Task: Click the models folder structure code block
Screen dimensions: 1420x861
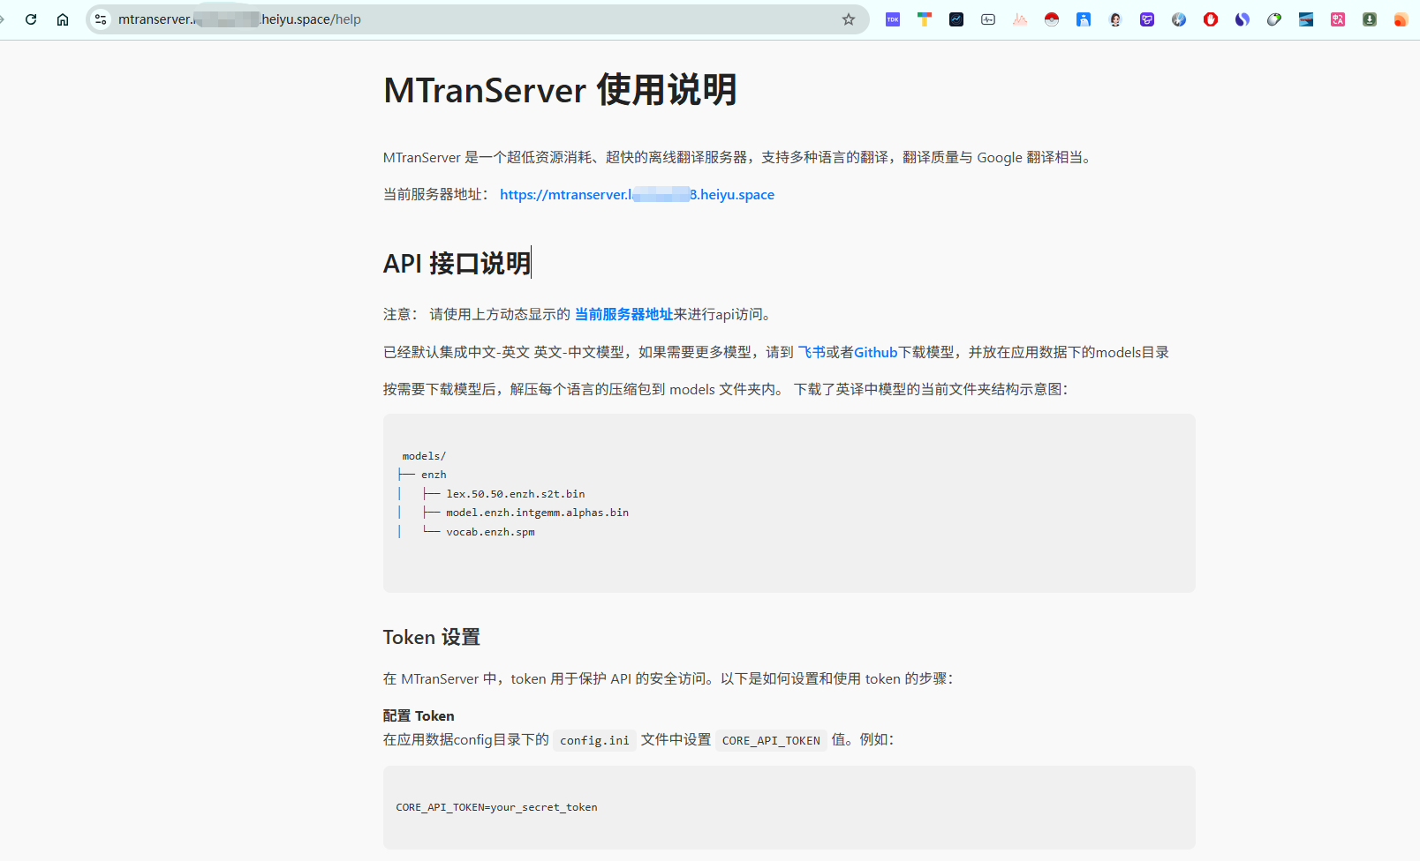Action: point(789,503)
